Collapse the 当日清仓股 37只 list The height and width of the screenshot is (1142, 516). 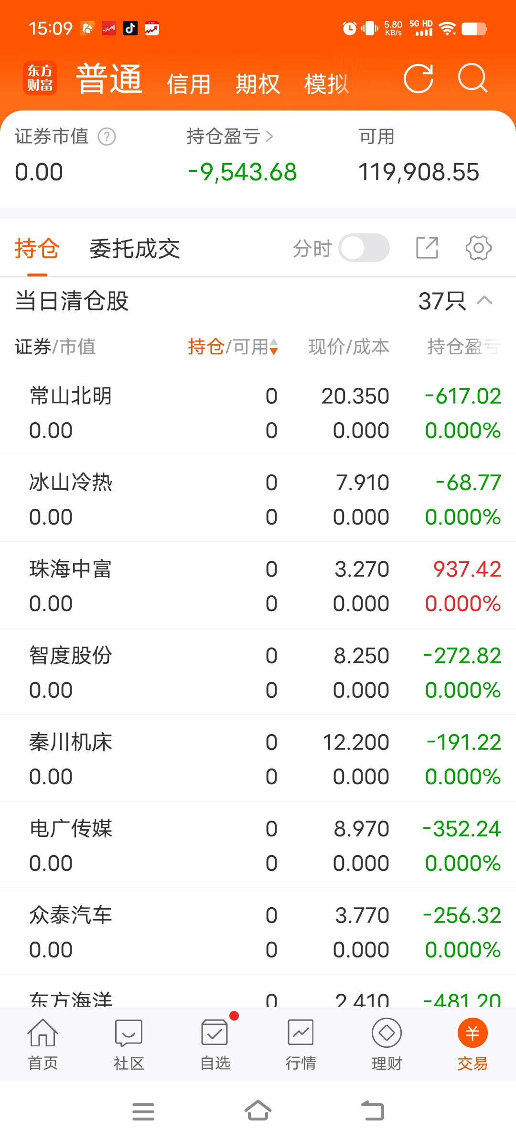point(484,301)
